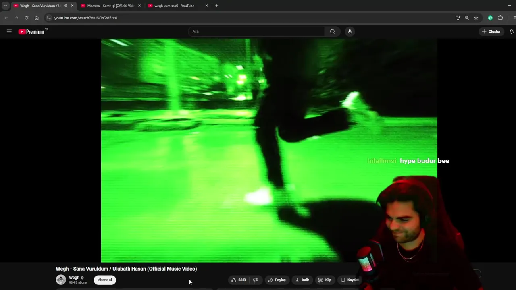
Task: Like the video with 68 B likes
Action: pos(238,280)
